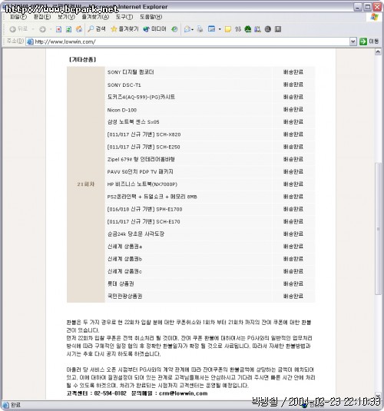This screenshot has height=411, width=384.
Task: Go forward with the forward arrow
Action: tap(42, 29)
